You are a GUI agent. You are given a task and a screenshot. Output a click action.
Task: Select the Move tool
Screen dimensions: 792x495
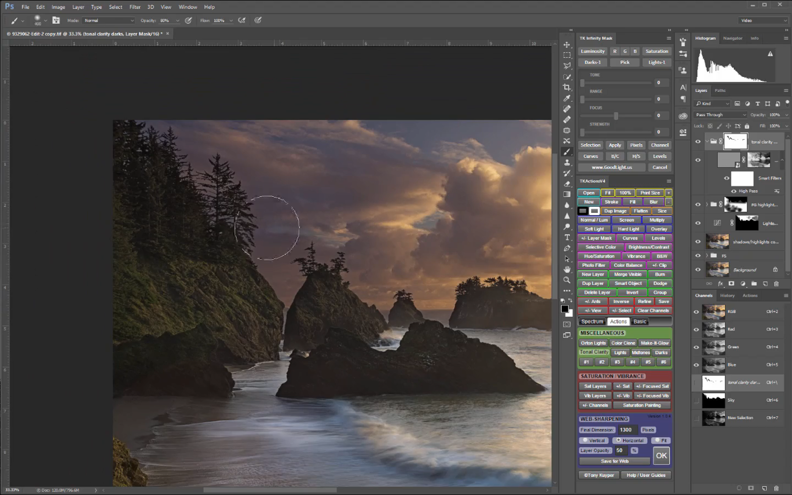[x=567, y=44]
